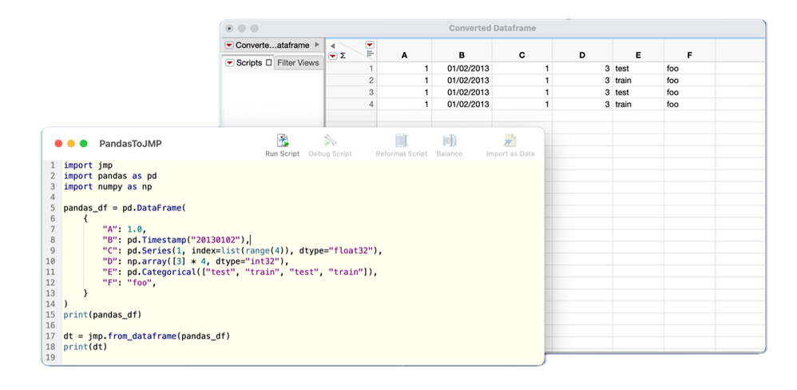Viewport: 797px width, 390px height.
Task: Click the pd.Series code line 9
Action: [x=241, y=251]
